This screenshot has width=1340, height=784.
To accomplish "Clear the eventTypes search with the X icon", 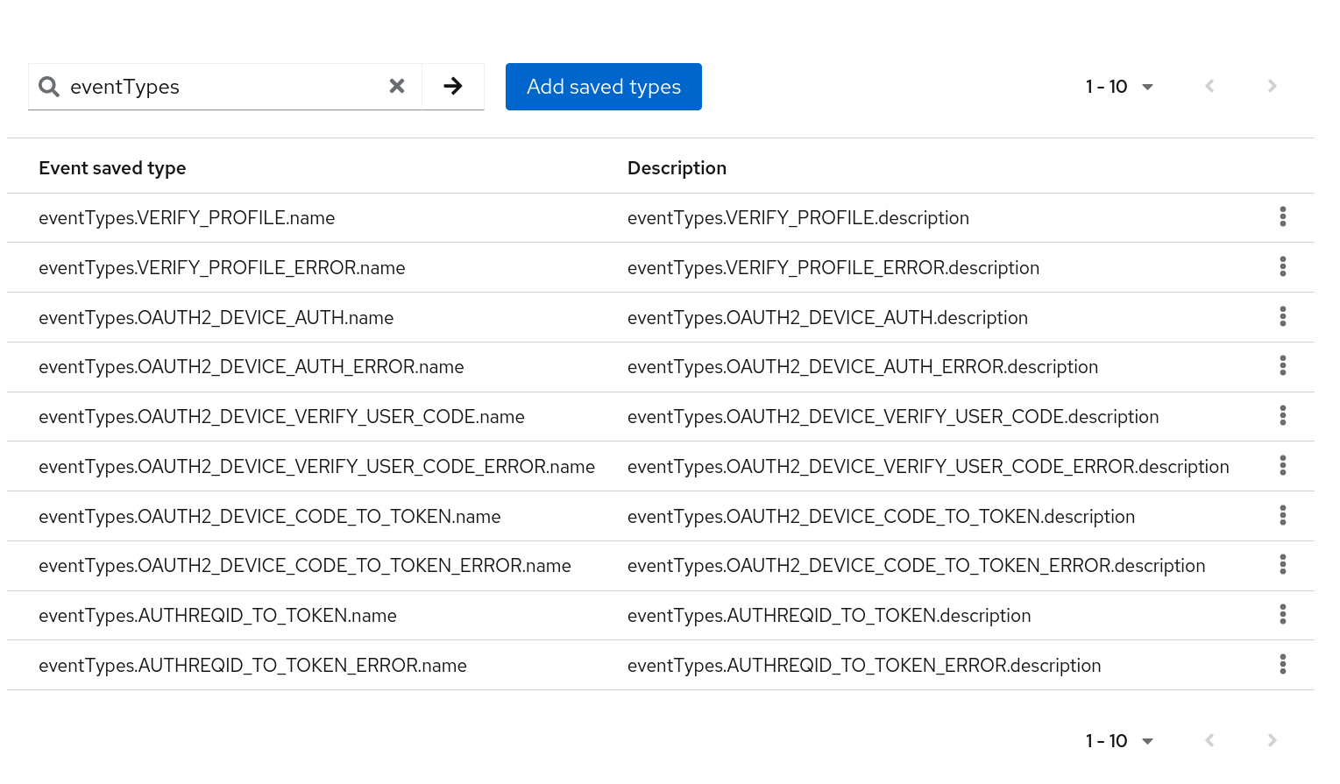I will point(397,86).
